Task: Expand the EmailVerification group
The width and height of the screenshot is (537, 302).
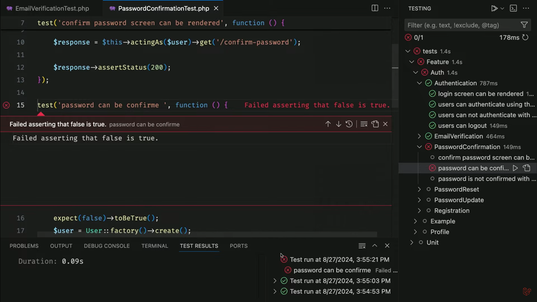Action: click(x=419, y=136)
